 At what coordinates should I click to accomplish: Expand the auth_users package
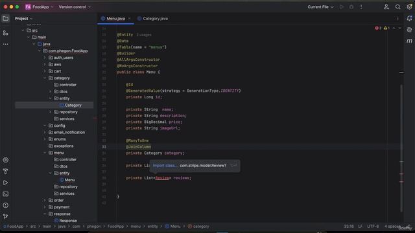click(x=45, y=58)
